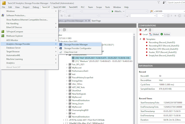The width and height of the screenshot is (185, 124).
Task: Click the trash delete configuration icon
Action: 150,30
